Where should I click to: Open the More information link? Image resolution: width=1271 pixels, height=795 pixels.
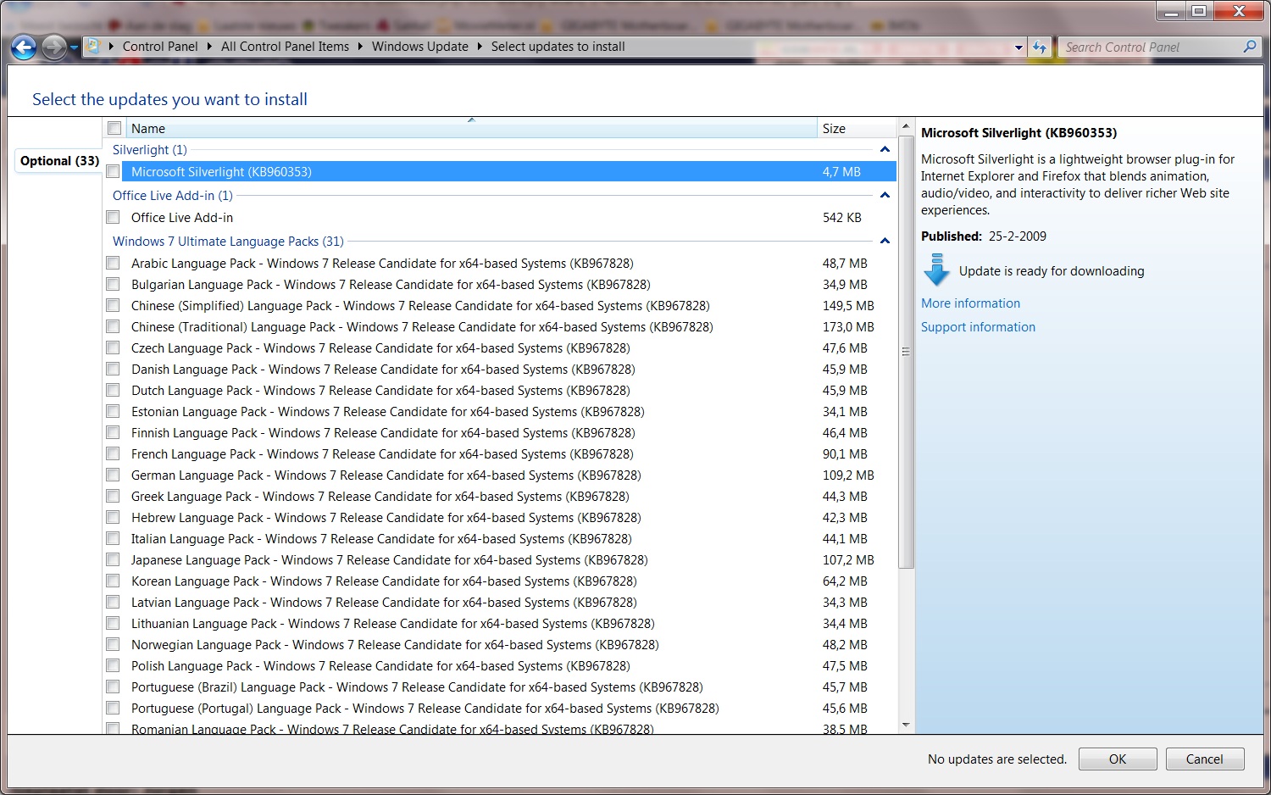click(x=970, y=303)
